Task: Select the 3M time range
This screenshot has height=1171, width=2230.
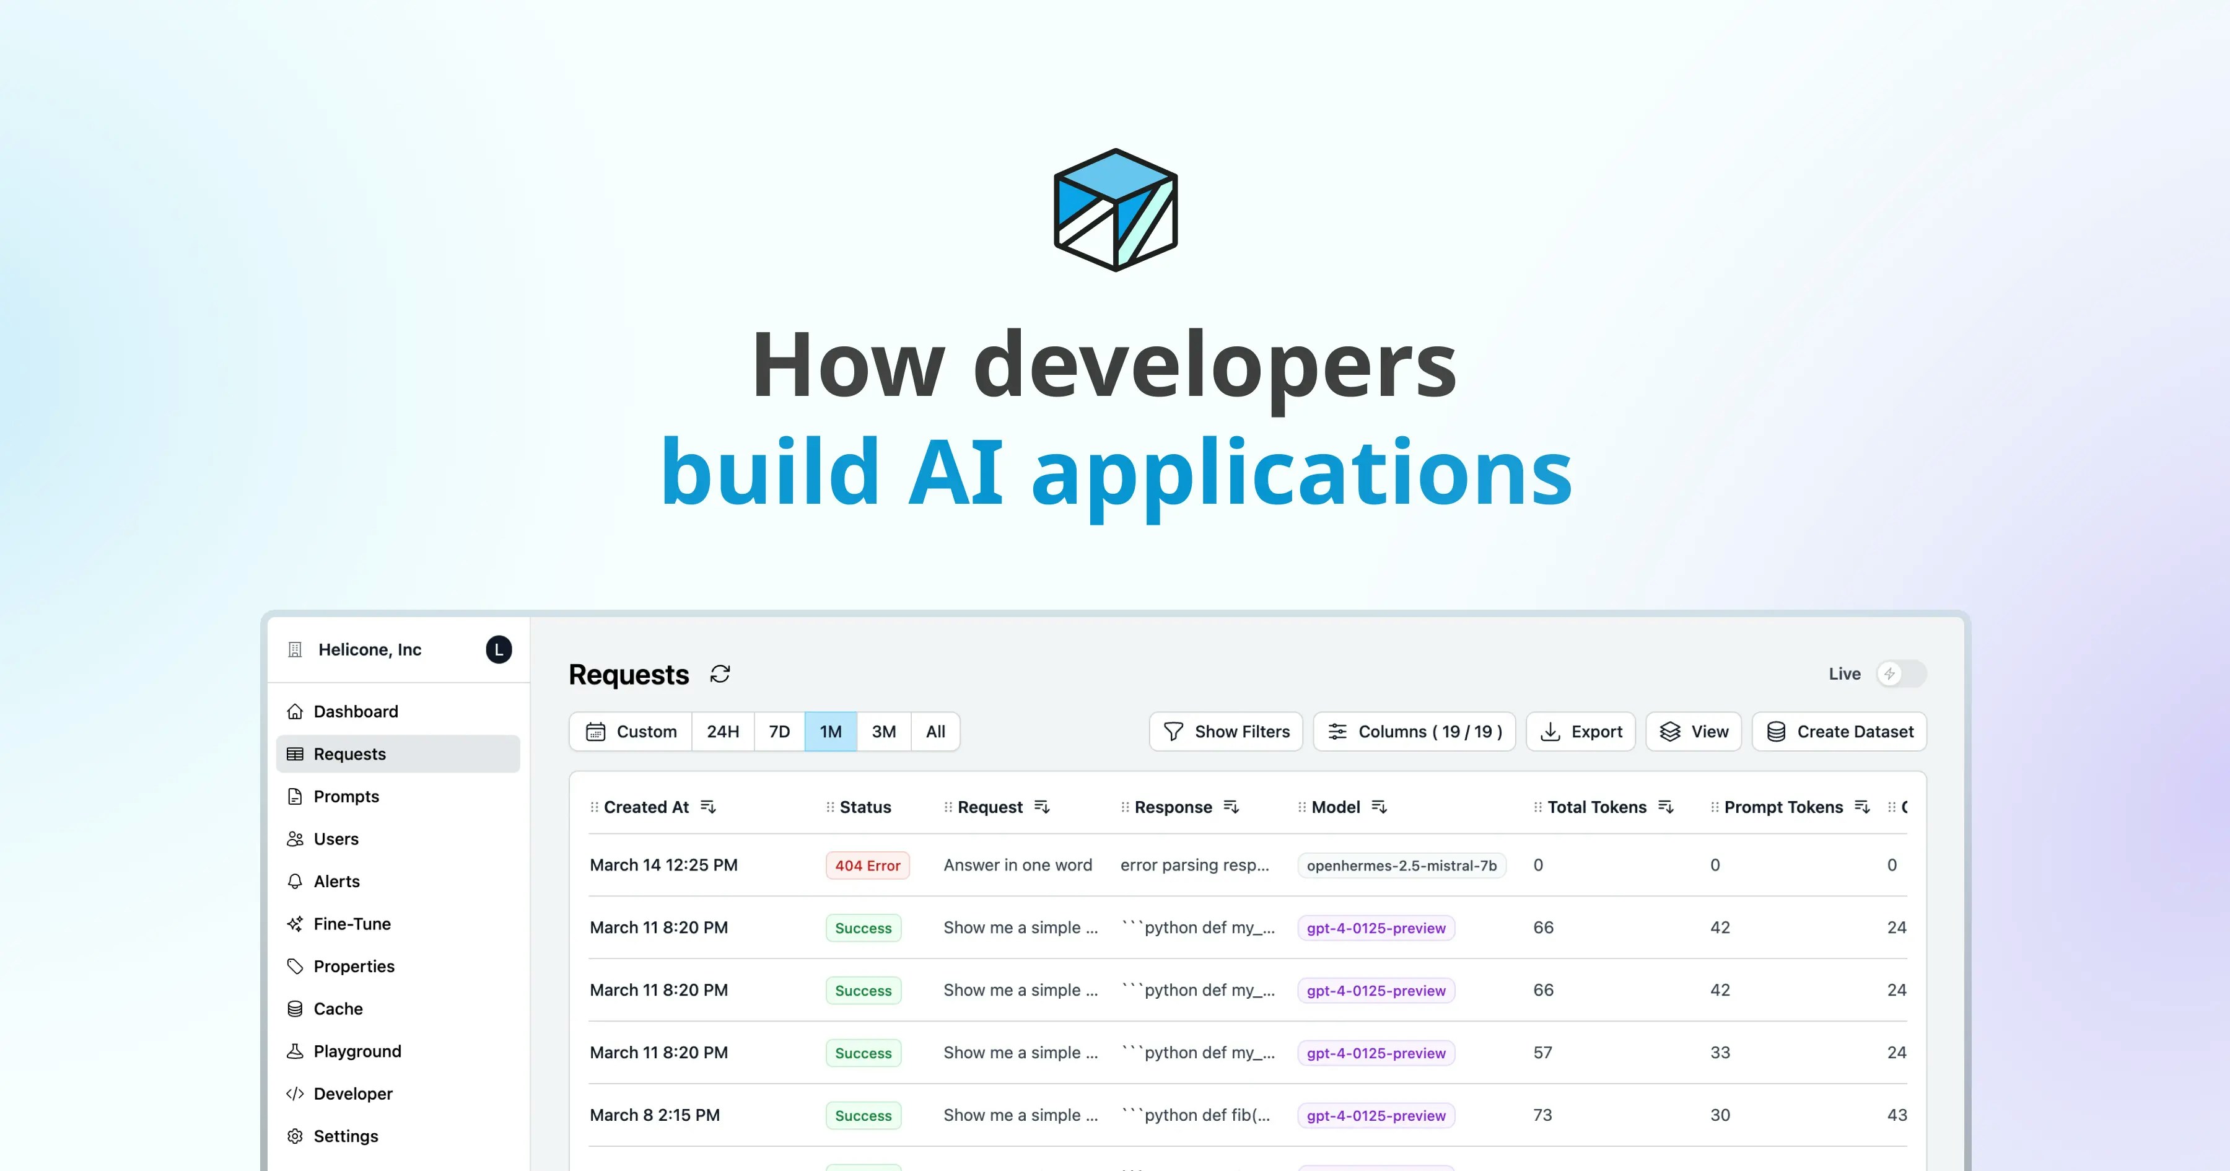Action: click(x=884, y=732)
